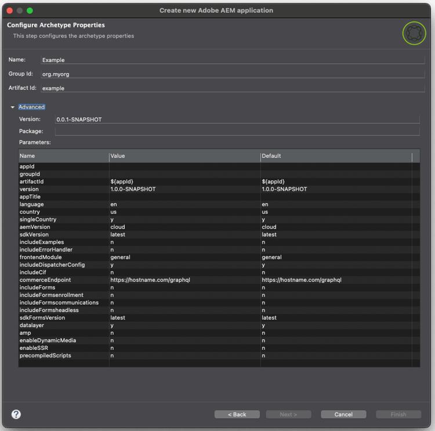Click the sdkVersion value 'latest'
Viewport: 435px width, 431px height.
tap(185, 234)
